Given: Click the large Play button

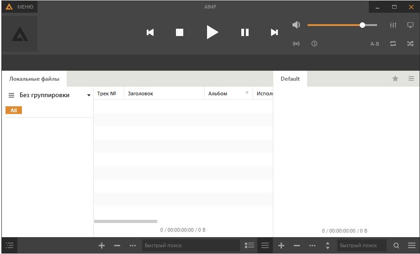Looking at the screenshot, I should click(x=212, y=32).
